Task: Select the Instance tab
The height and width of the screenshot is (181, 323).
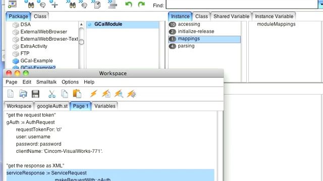Action: [180, 17]
